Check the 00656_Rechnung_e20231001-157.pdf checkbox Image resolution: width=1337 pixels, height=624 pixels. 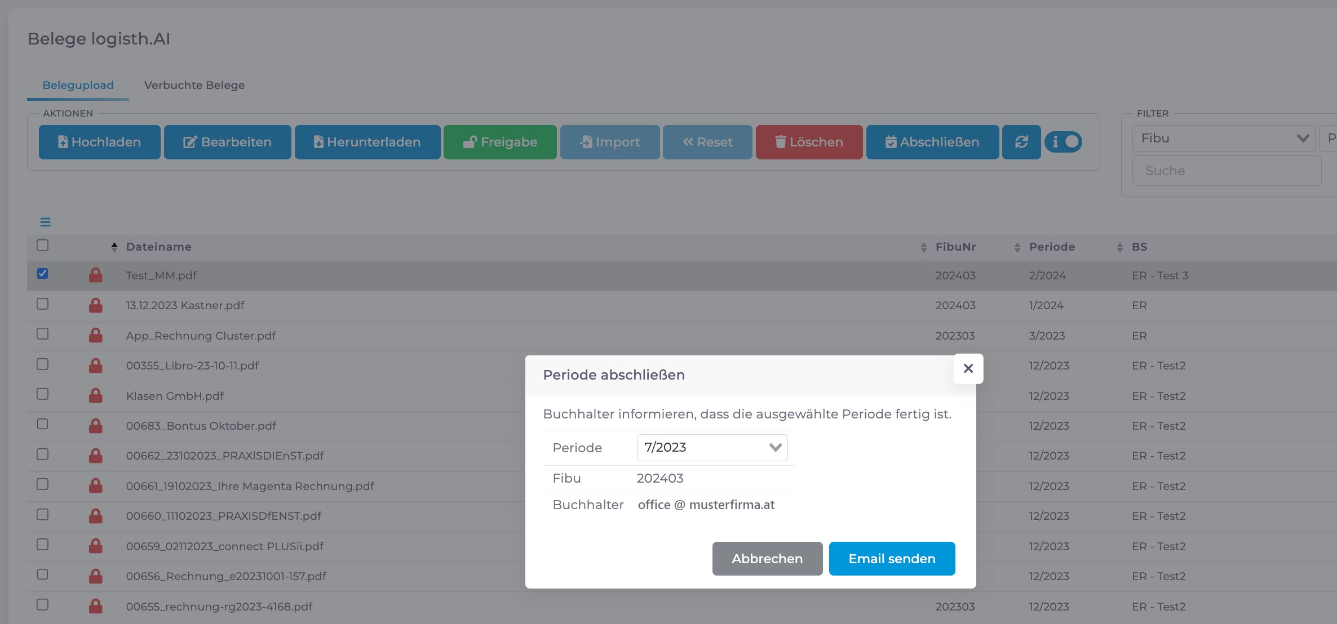click(x=42, y=574)
